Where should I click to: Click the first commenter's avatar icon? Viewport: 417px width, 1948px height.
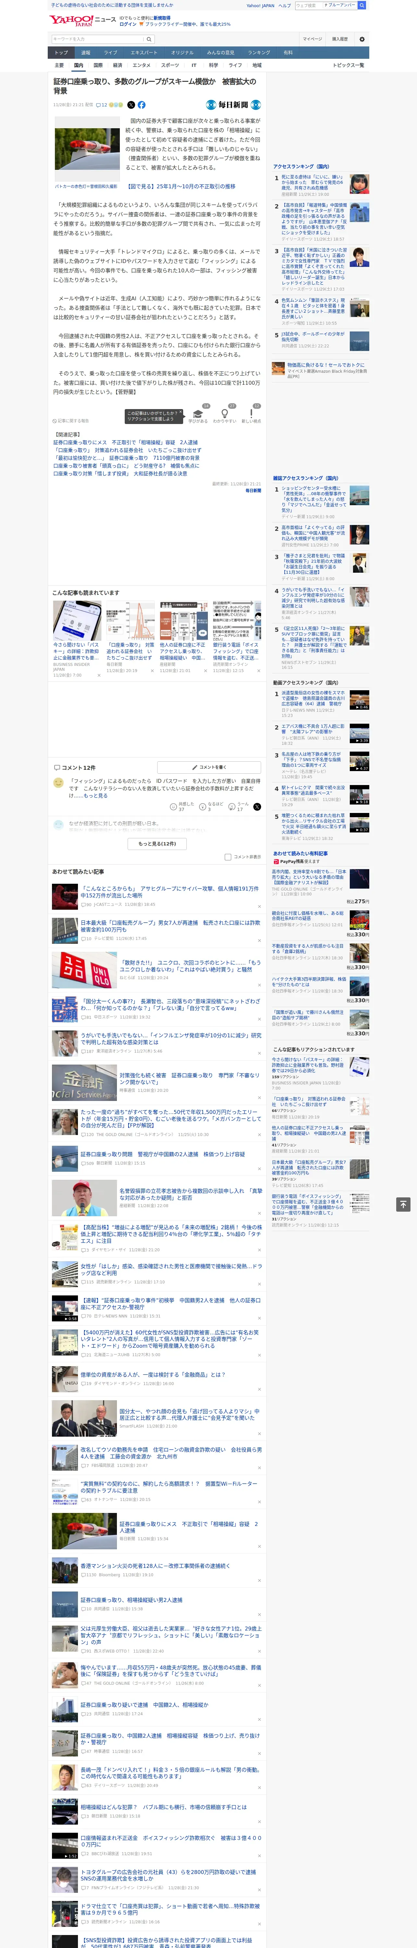pos(58,783)
